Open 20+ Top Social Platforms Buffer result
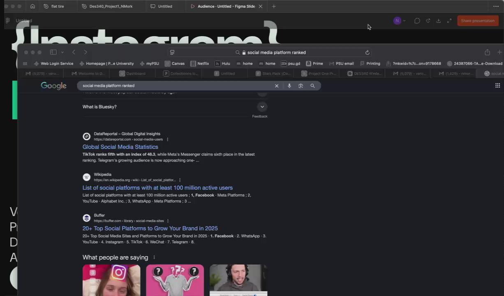504x296 pixels. click(x=150, y=228)
